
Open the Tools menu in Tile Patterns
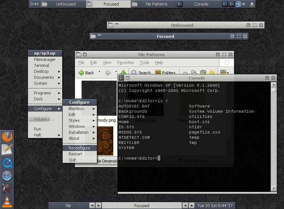pyautogui.click(x=145, y=62)
